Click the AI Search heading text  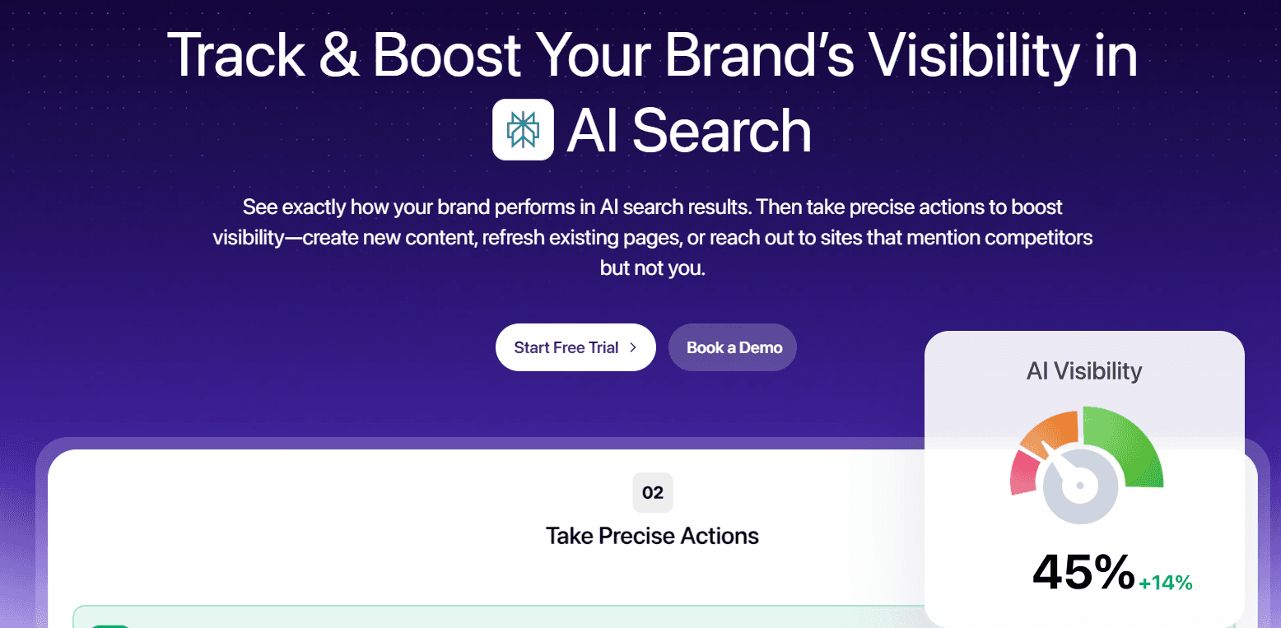click(x=689, y=130)
